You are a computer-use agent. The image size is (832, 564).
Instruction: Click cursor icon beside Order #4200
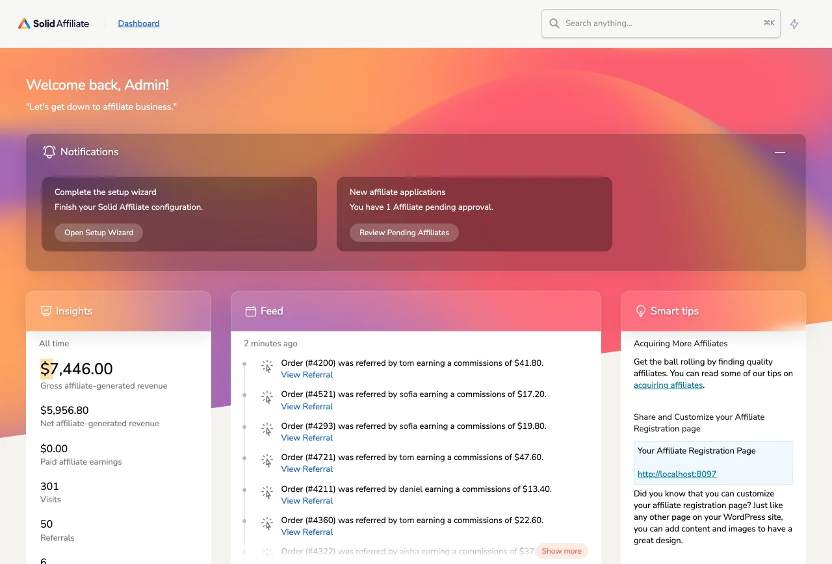tap(267, 366)
